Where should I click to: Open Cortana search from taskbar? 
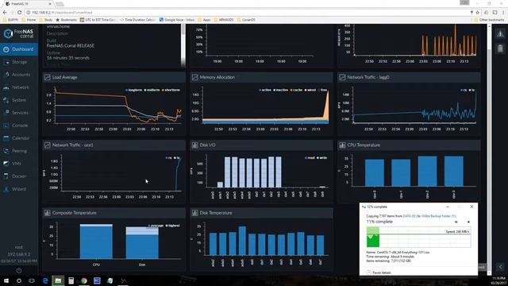pyautogui.click(x=19, y=280)
